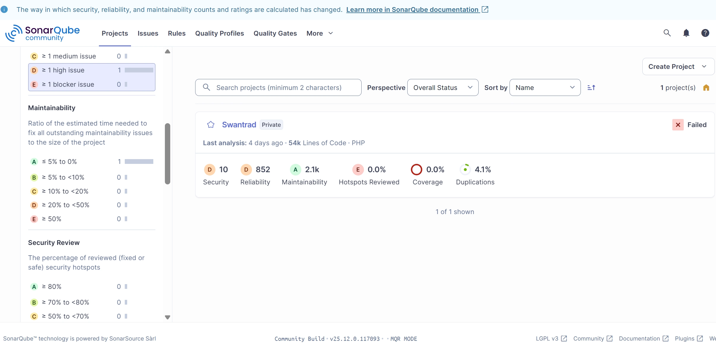Open the Sort by Name dropdown
Image resolution: width=716 pixels, height=353 pixels.
[x=545, y=87]
